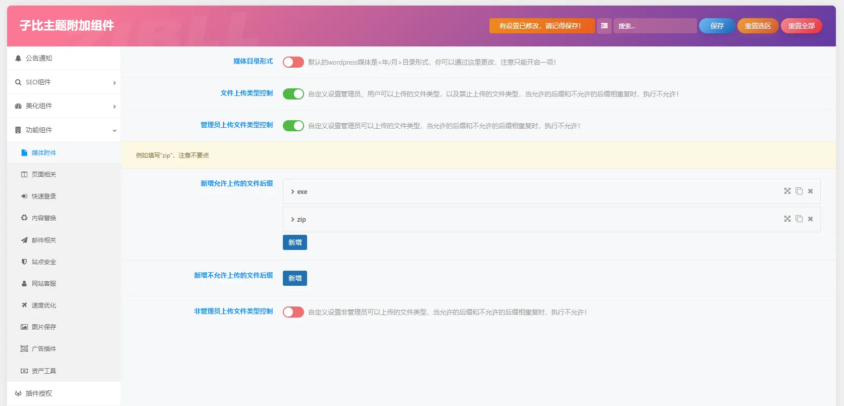Open the 站点安全 submenu item
Image resolution: width=844 pixels, height=406 pixels.
(64, 262)
